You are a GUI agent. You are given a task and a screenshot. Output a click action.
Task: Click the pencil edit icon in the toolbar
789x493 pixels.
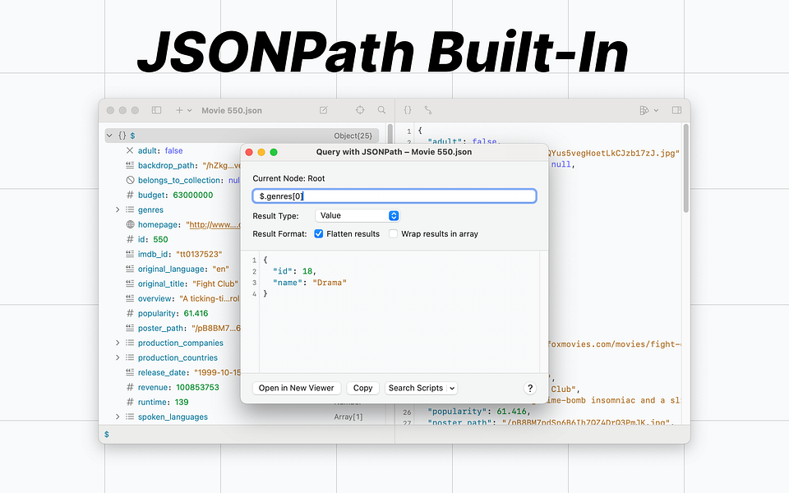322,109
